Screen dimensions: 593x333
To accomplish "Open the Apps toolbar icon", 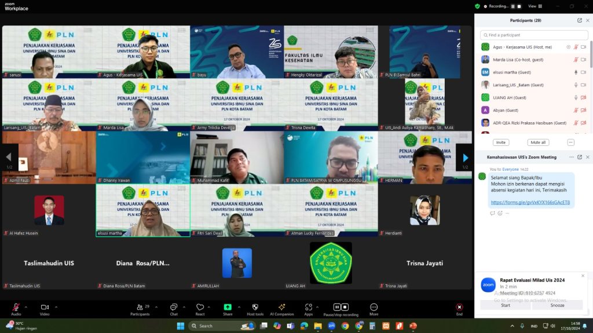I will (309, 308).
